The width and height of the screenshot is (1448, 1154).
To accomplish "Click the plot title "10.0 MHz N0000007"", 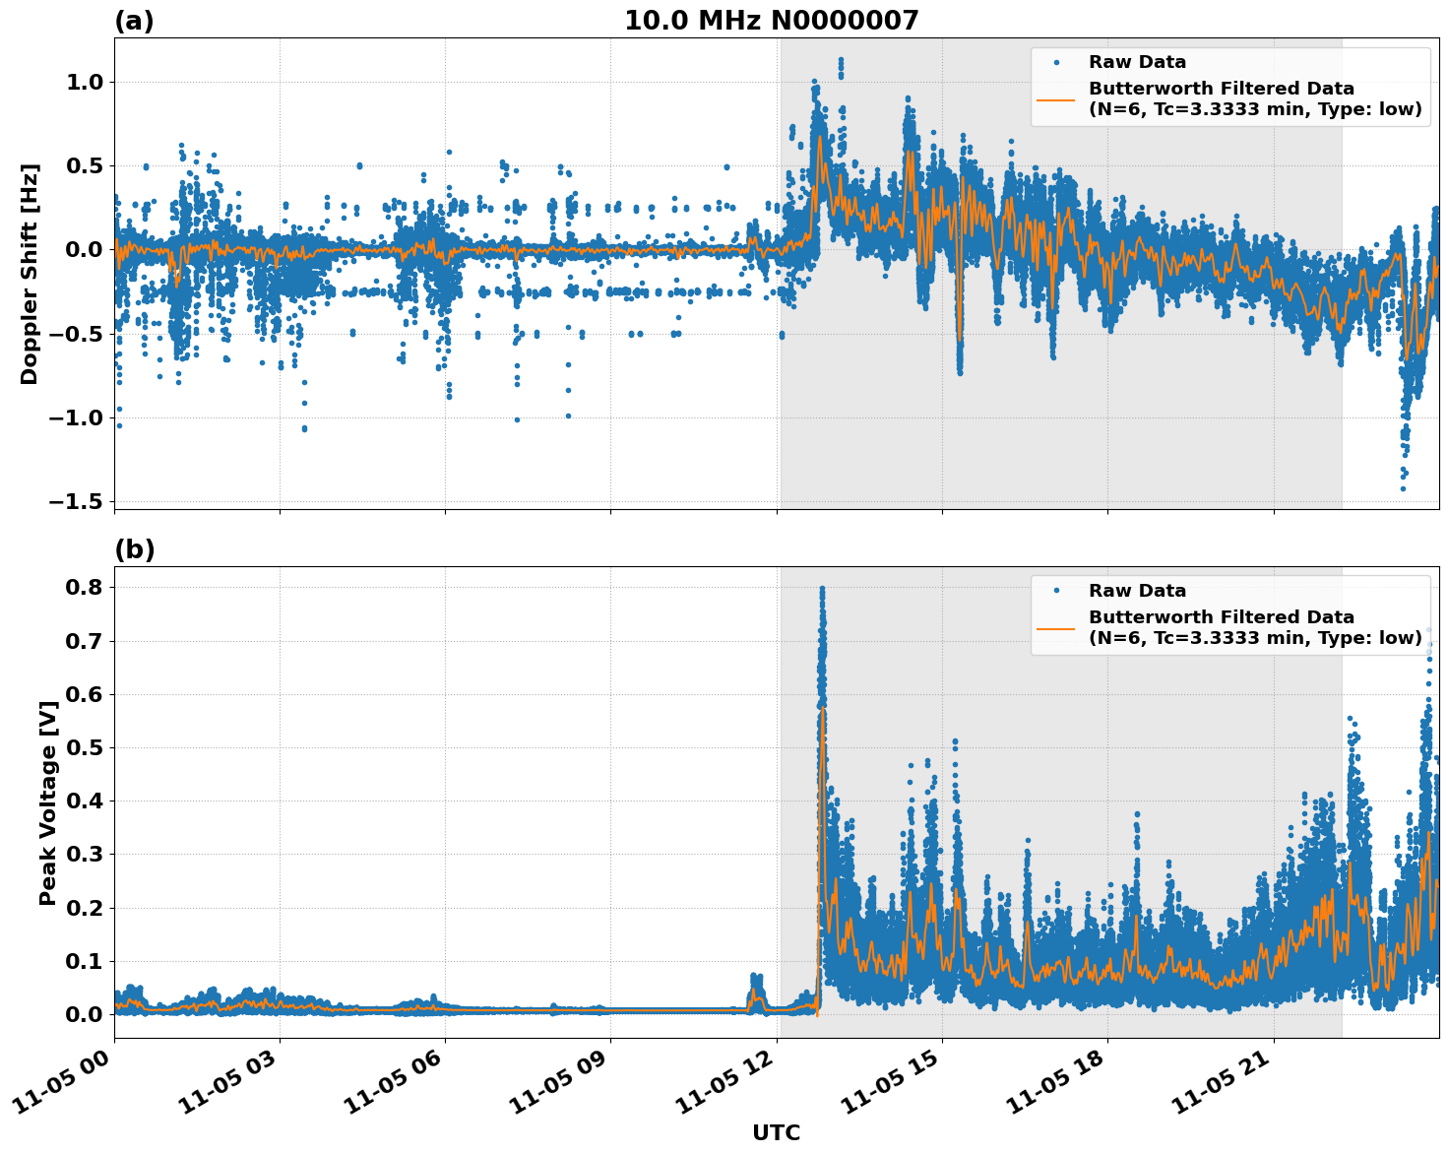I will tap(771, 21).
